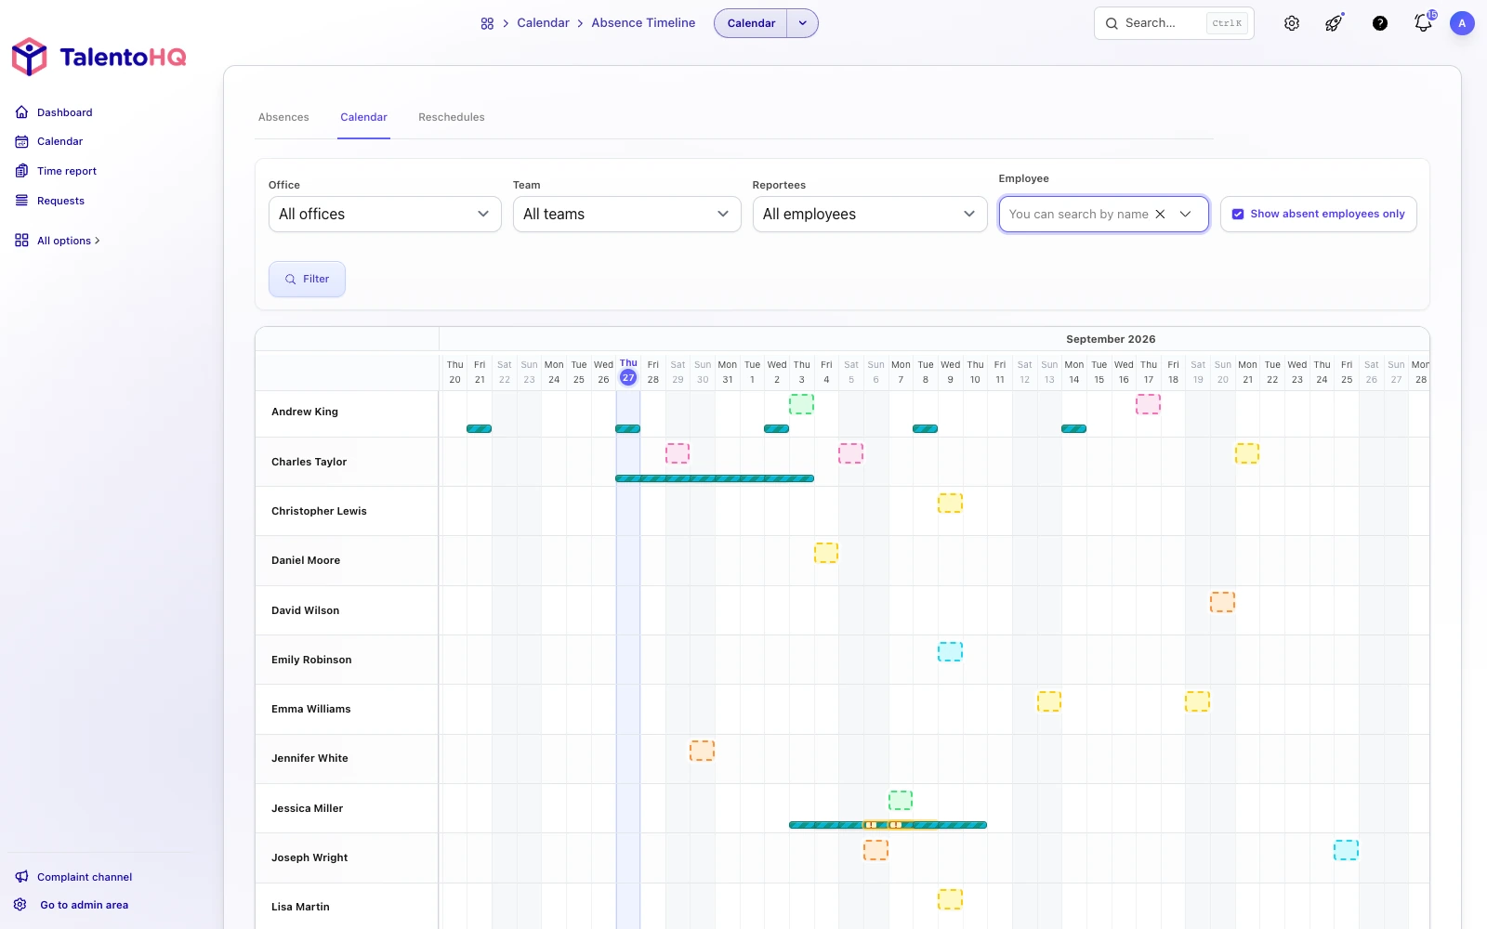Click Charles Taylor's pink marker on Sat 29
Viewport: 1487px width, 929px height.
pyautogui.click(x=678, y=453)
